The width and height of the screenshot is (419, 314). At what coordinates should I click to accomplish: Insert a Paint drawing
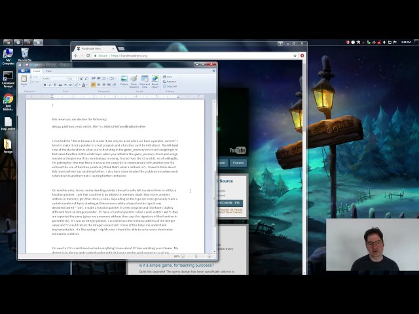pos(134,82)
